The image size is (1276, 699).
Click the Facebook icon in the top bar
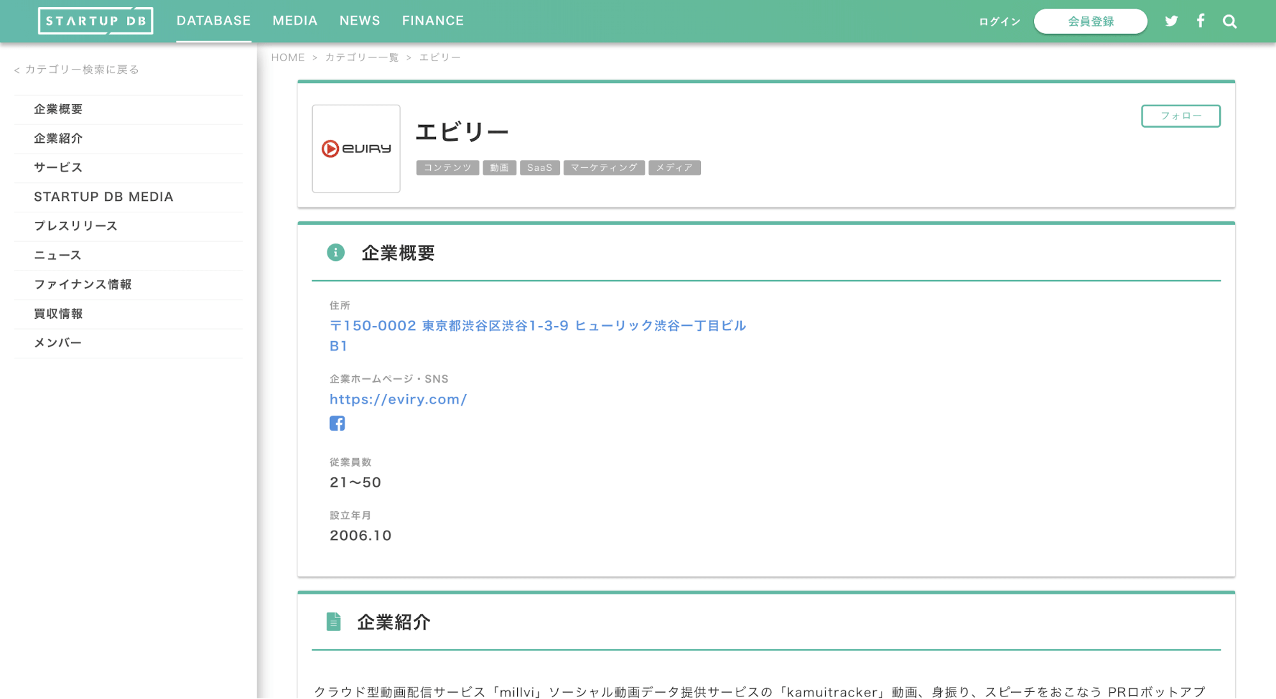pos(1201,20)
